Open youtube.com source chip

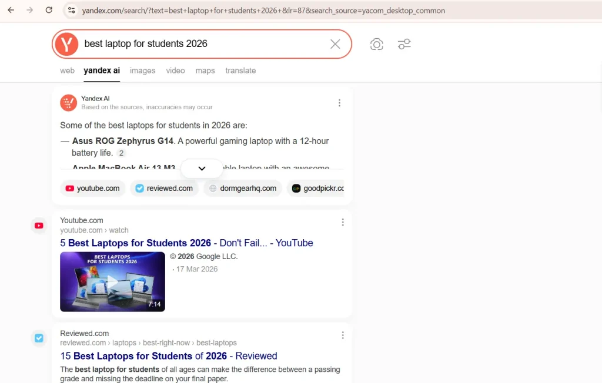point(92,189)
